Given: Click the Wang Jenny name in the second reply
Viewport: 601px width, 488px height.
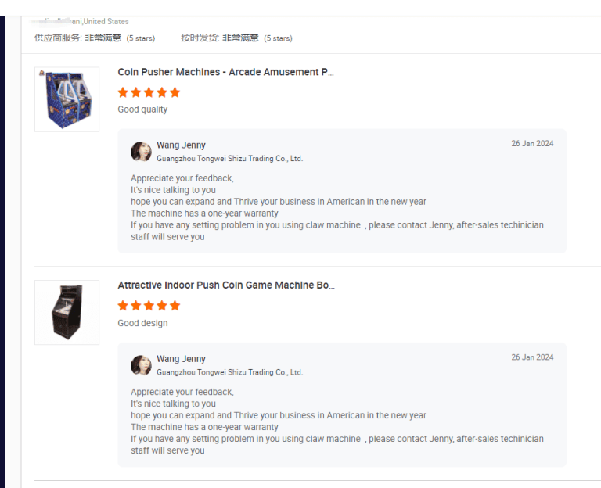Looking at the screenshot, I should click(181, 359).
